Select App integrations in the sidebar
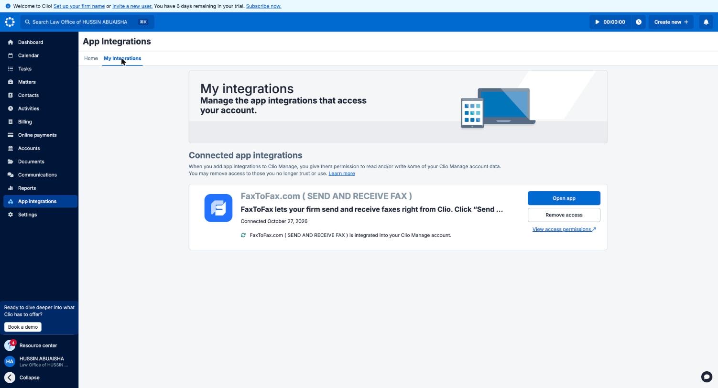The height and width of the screenshot is (388, 718). pyautogui.click(x=40, y=201)
